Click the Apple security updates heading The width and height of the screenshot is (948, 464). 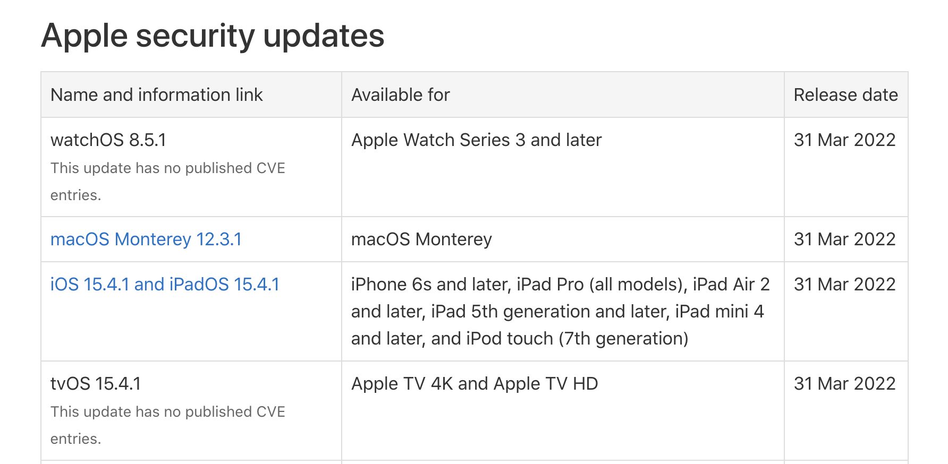click(213, 36)
